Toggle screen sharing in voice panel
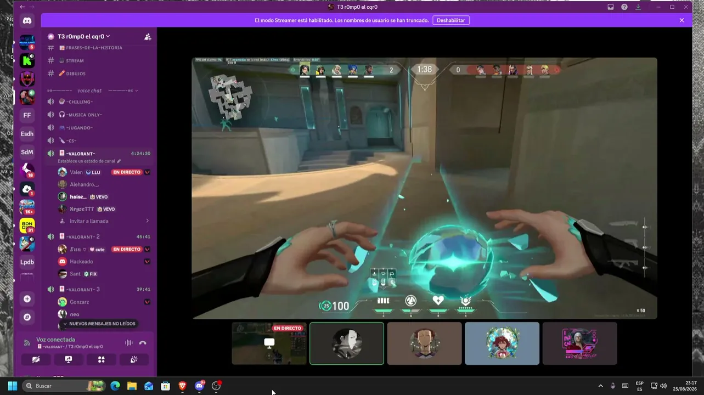Image resolution: width=704 pixels, height=395 pixels. click(69, 359)
